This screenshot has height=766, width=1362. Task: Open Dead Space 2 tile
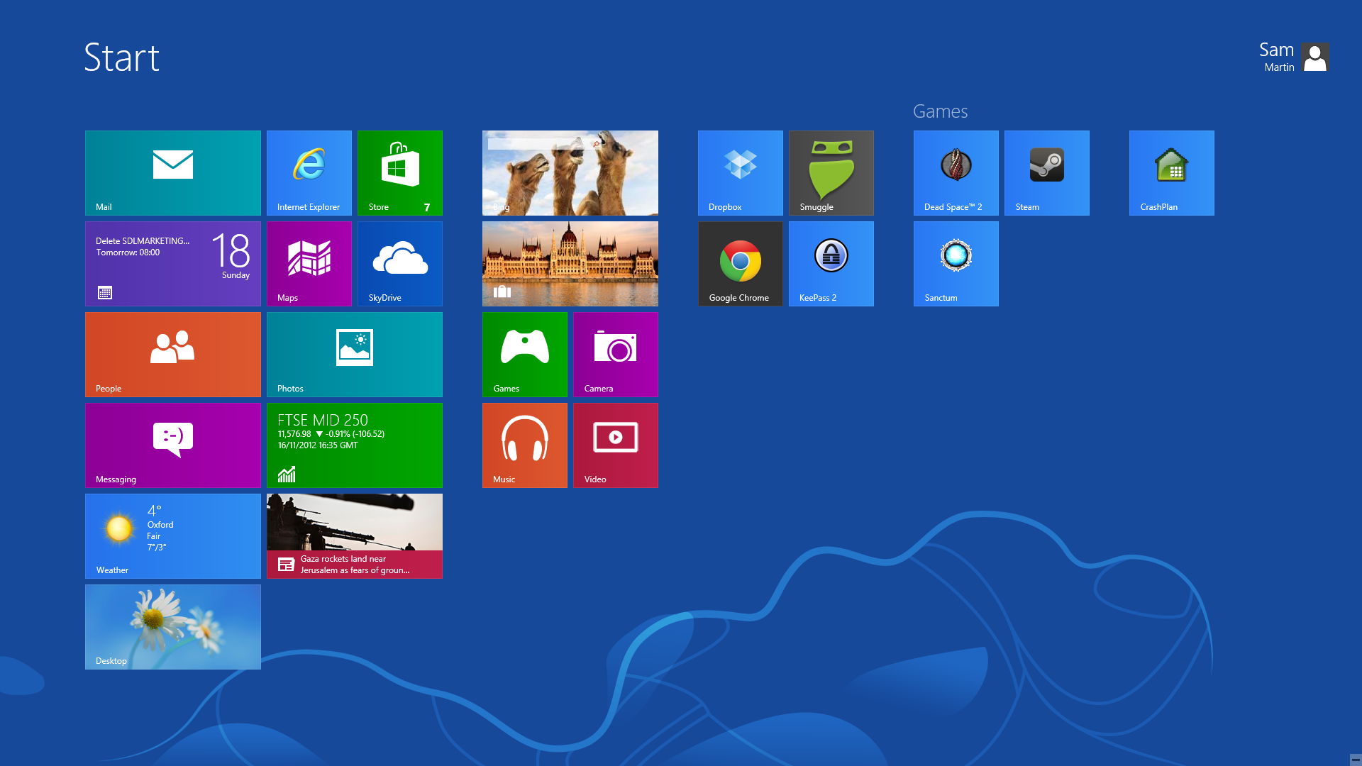[955, 172]
